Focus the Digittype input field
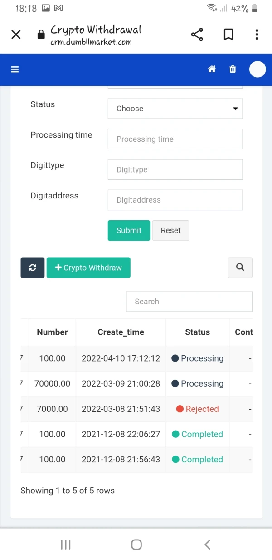 point(175,169)
